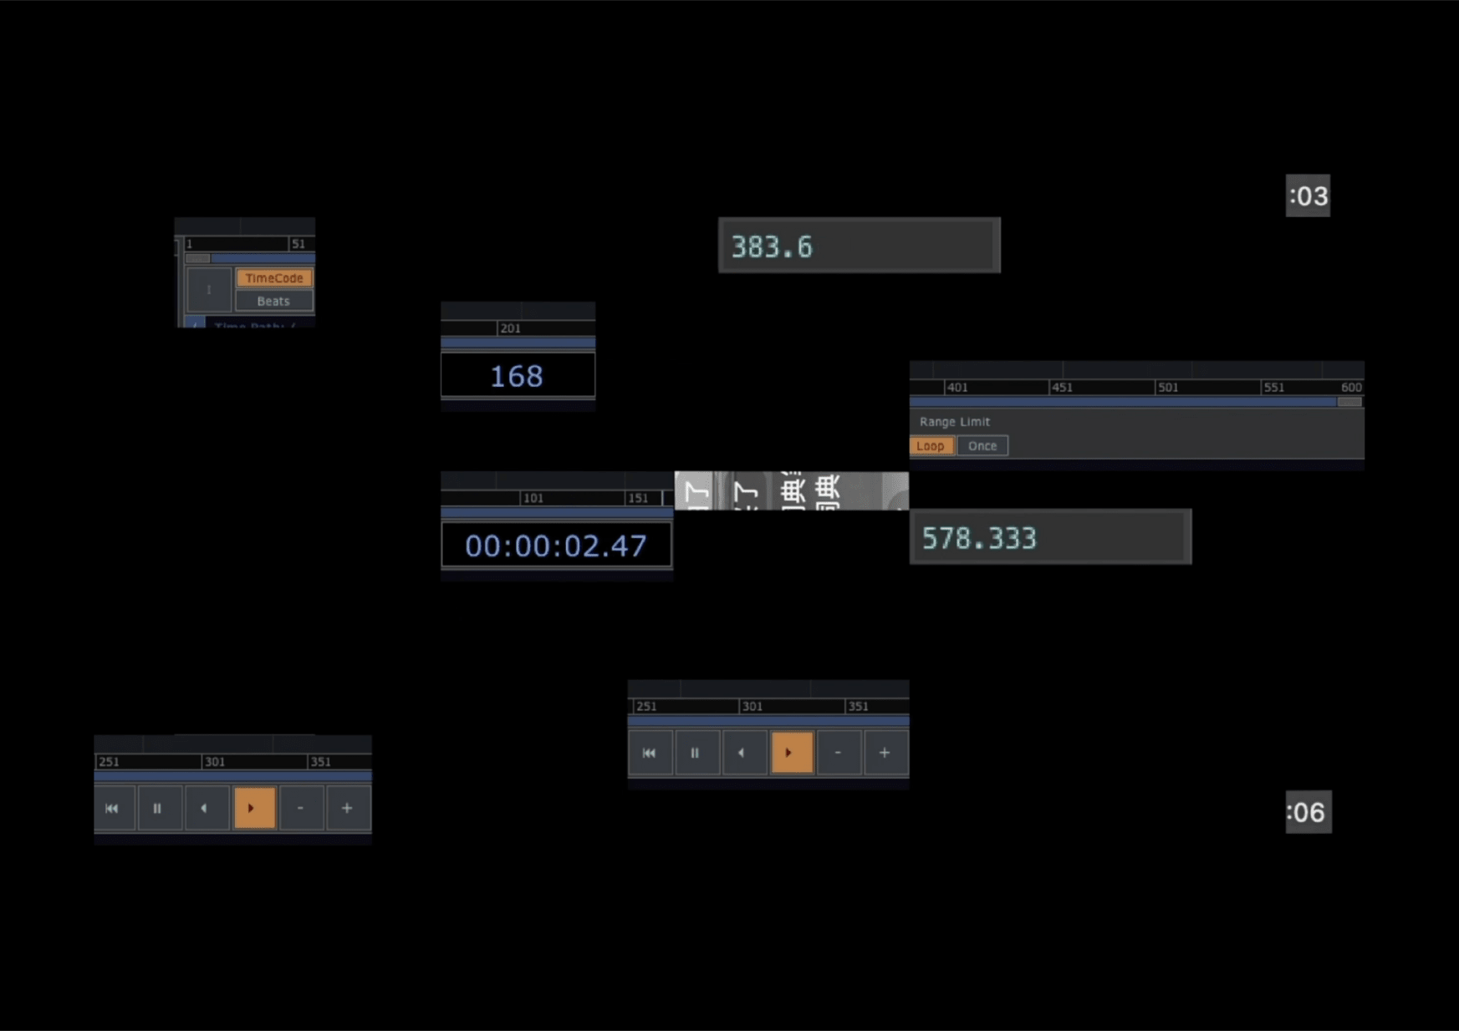Click minus frame step in panel beside :06
1459x1031 pixels.
pos(839,753)
